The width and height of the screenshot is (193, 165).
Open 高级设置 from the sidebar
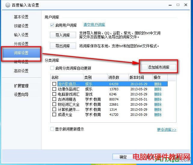coord(21,71)
